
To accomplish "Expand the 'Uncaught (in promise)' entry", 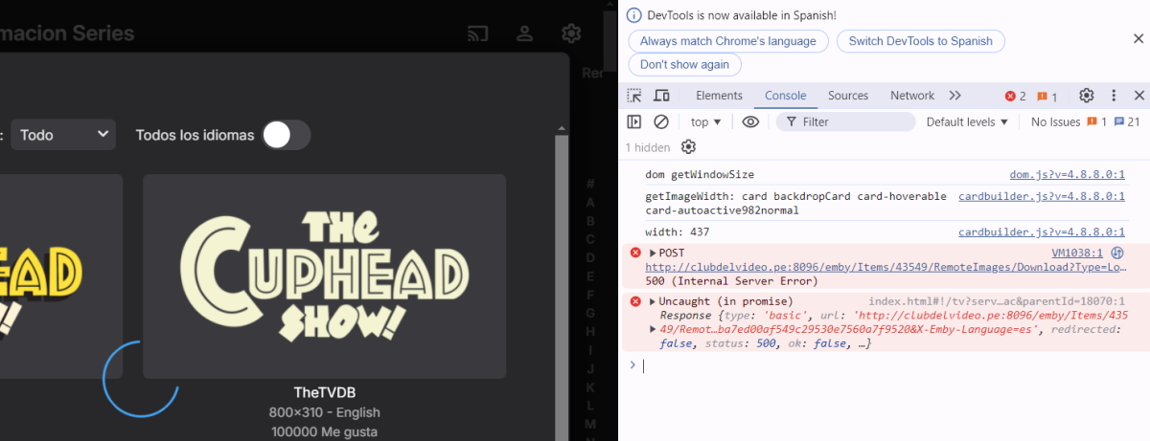I will click(654, 302).
